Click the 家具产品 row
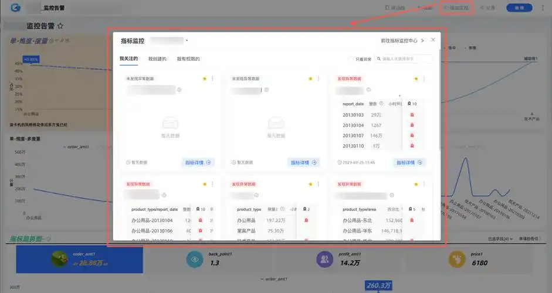The width and height of the screenshot is (552, 293). pos(276,231)
